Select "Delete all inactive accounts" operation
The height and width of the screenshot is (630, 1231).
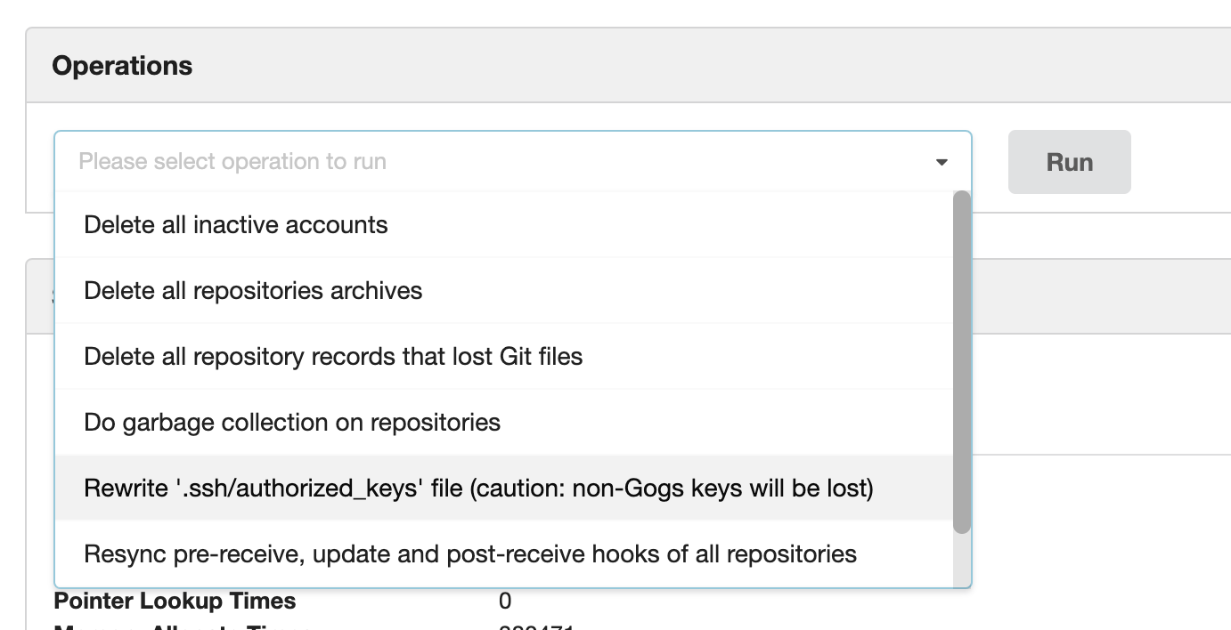tap(234, 224)
